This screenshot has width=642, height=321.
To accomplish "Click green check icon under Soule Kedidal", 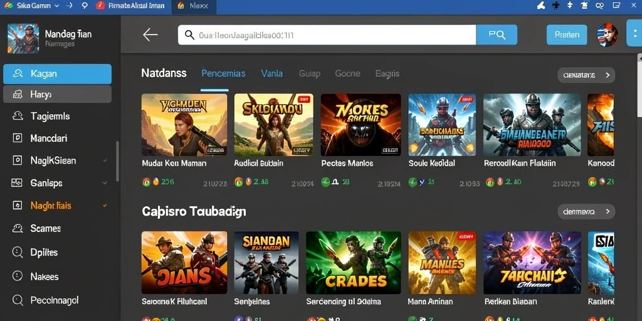I will click(413, 182).
